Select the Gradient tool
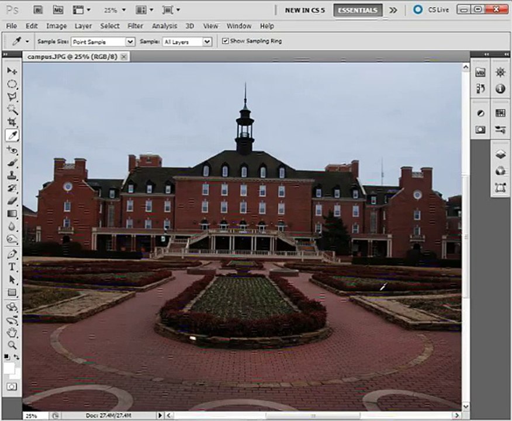512x421 pixels. pos(12,213)
